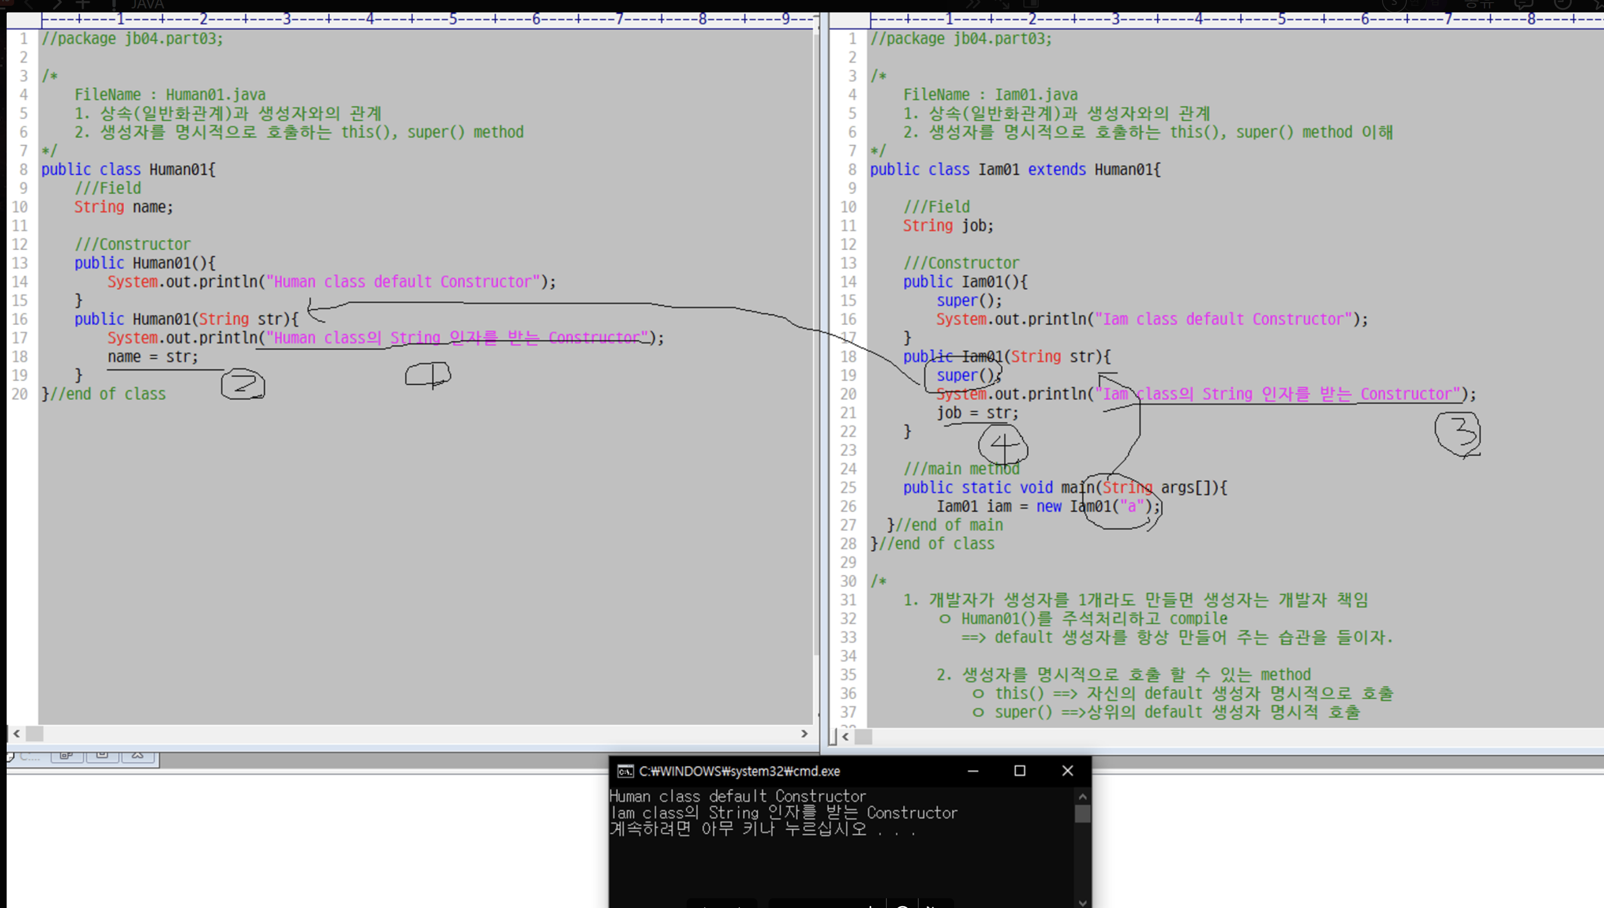Click the left editor pane's scroll-left arrow
The height and width of the screenshot is (908, 1604).
point(17,734)
